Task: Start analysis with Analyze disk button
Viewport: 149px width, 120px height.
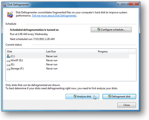Action: [x=82, y=96]
